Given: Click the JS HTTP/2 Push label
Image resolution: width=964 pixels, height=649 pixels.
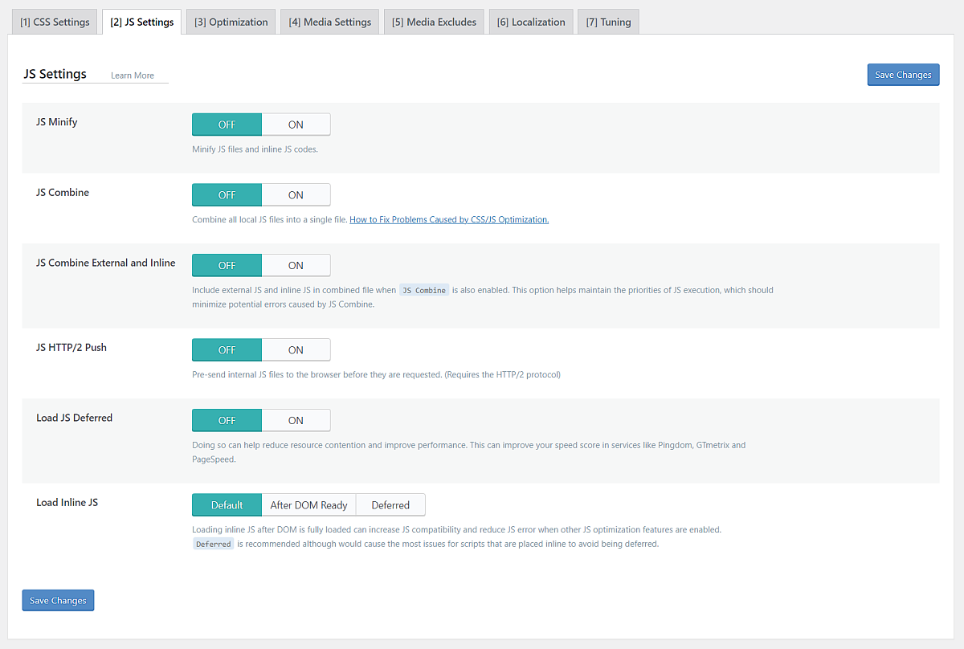Looking at the screenshot, I should [x=71, y=347].
